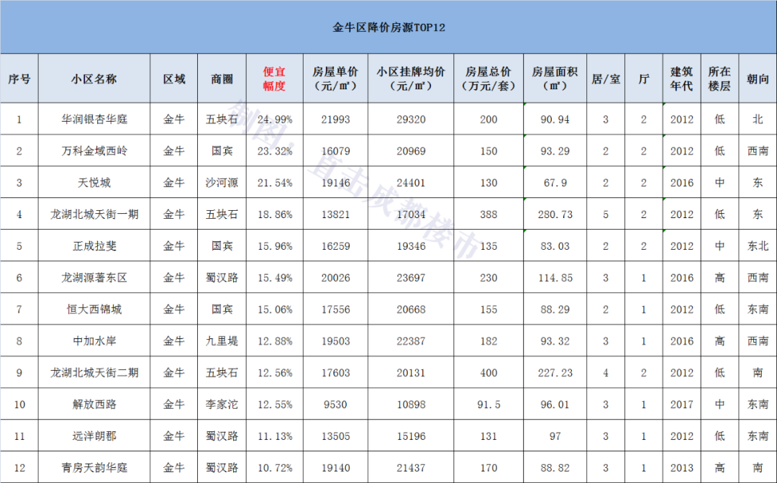Select the 朝向 column header
Image resolution: width=777 pixels, height=483 pixels.
point(758,79)
